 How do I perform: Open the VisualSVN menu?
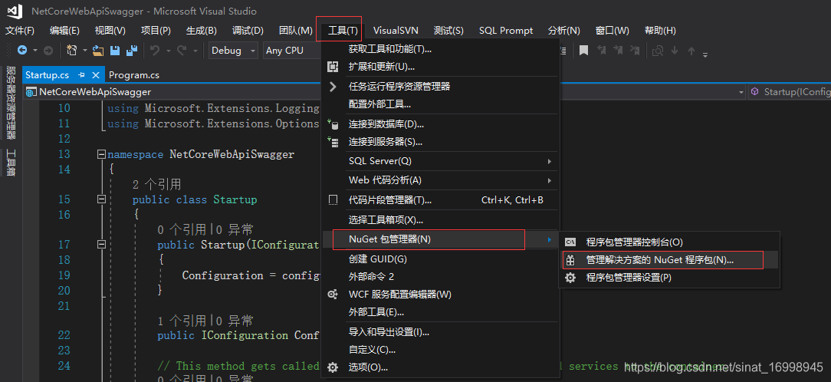[x=396, y=30]
